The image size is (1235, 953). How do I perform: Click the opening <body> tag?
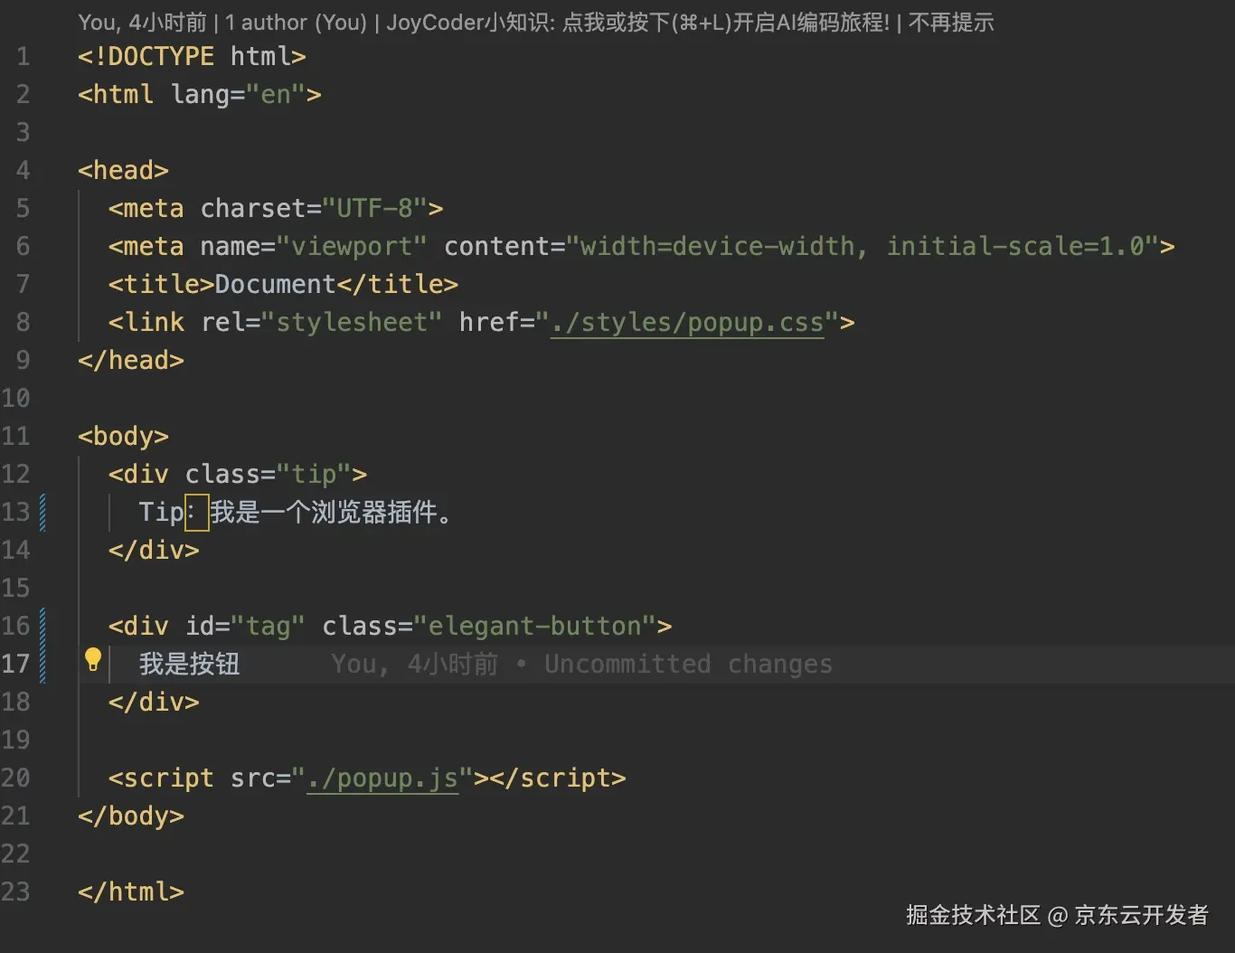[x=123, y=437]
